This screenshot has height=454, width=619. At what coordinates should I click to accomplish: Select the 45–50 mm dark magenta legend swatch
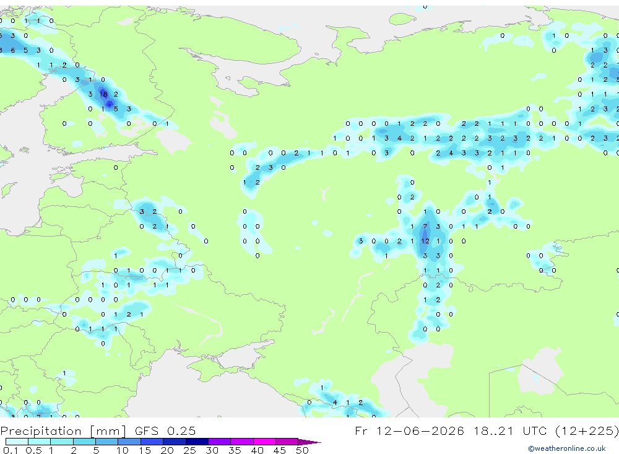(287, 442)
